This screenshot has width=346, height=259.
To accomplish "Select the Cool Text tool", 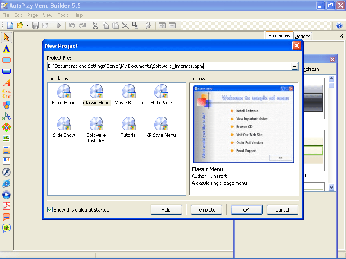I will click(6, 94).
